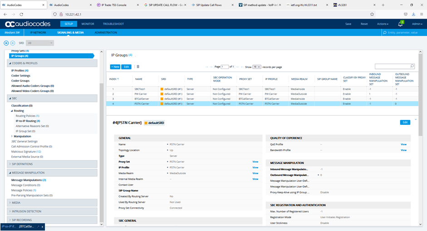The height and width of the screenshot is (231, 427).
Task: Click the AudioCodes logo
Action: [x=28, y=24]
